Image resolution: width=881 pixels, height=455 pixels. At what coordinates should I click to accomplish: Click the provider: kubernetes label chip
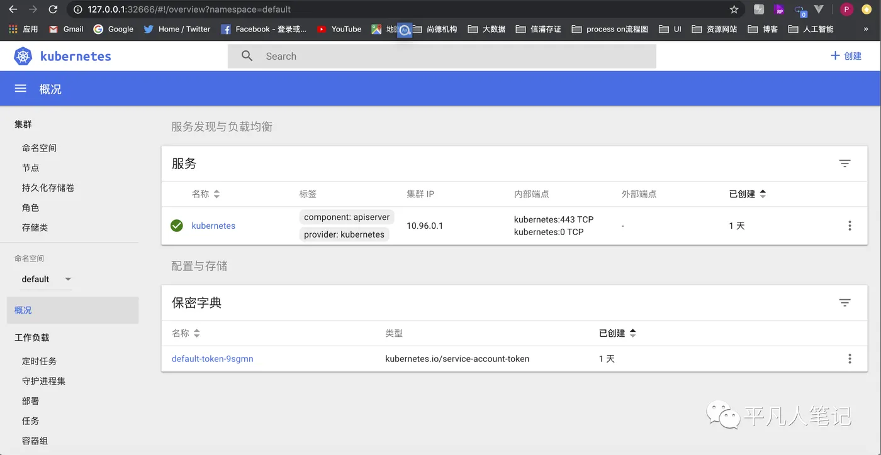pos(344,234)
